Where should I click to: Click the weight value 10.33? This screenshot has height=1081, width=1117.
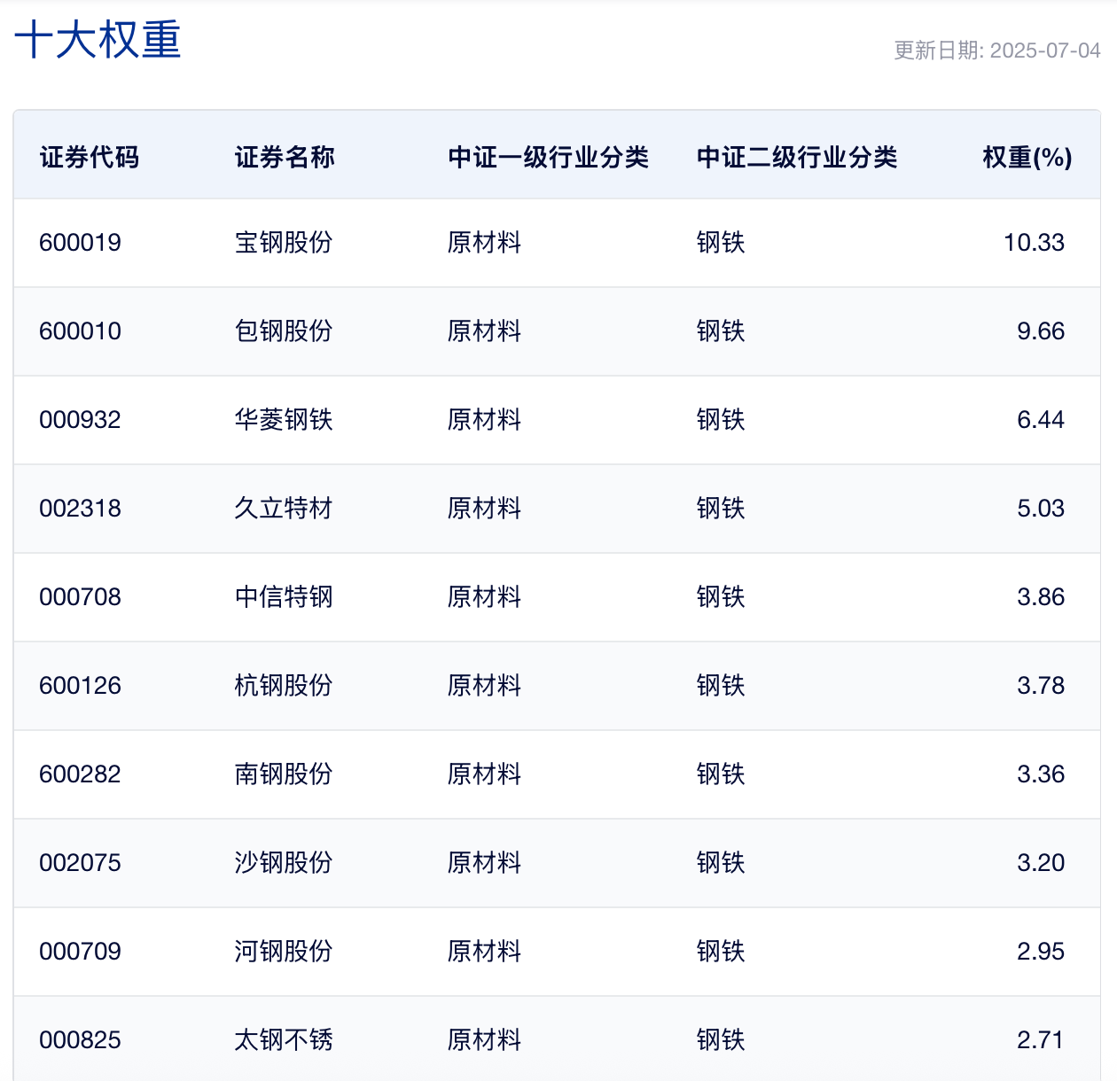point(1034,243)
